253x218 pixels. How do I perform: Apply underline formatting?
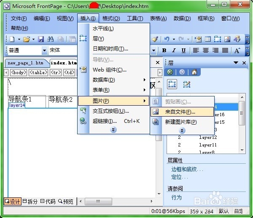pos(183,51)
